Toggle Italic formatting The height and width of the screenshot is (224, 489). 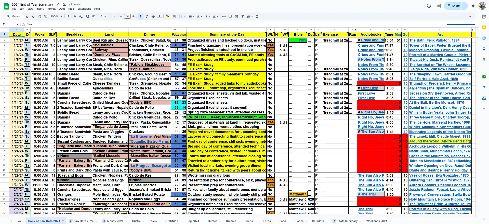coord(147,17)
